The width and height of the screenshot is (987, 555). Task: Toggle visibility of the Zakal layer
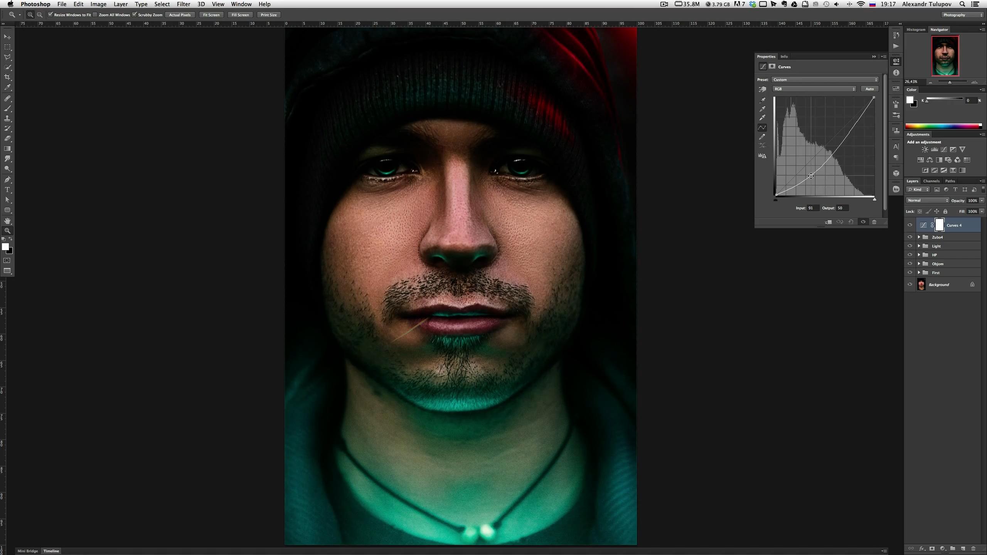(x=909, y=237)
